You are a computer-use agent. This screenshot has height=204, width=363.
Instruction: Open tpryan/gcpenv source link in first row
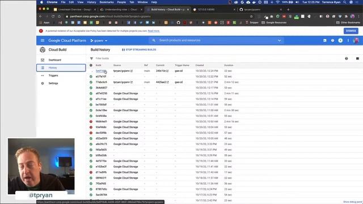coord(123,71)
